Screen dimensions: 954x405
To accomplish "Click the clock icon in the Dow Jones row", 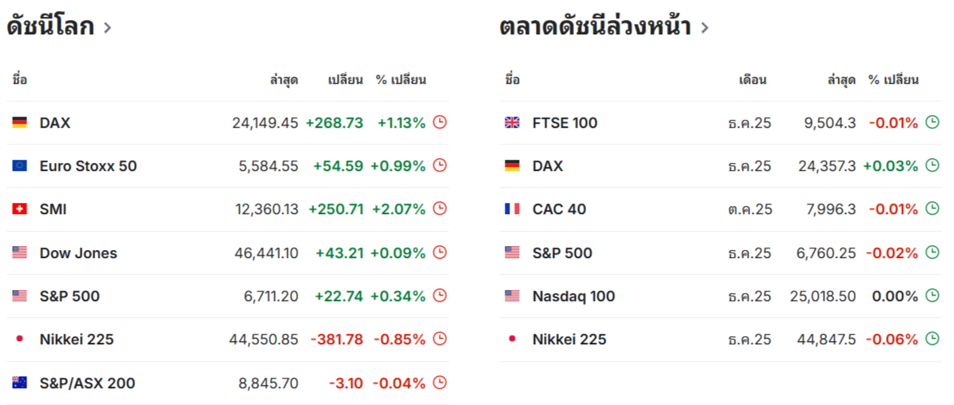I will pyautogui.click(x=440, y=252).
